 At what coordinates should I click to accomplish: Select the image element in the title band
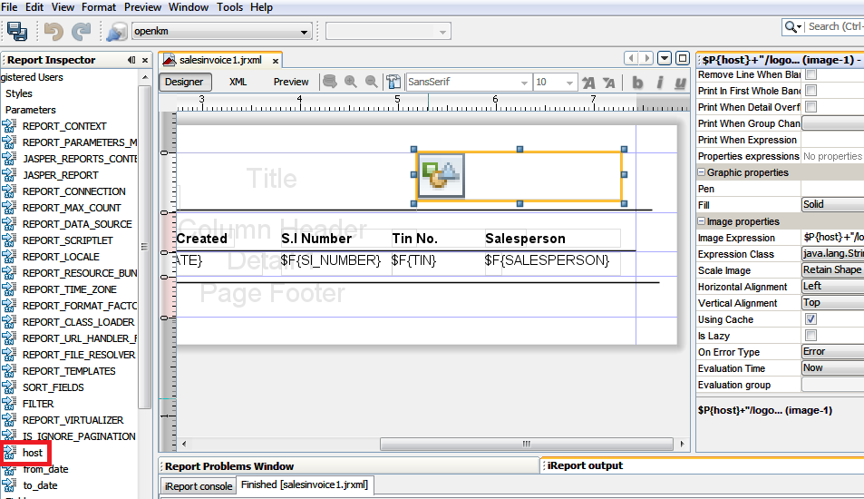point(441,175)
